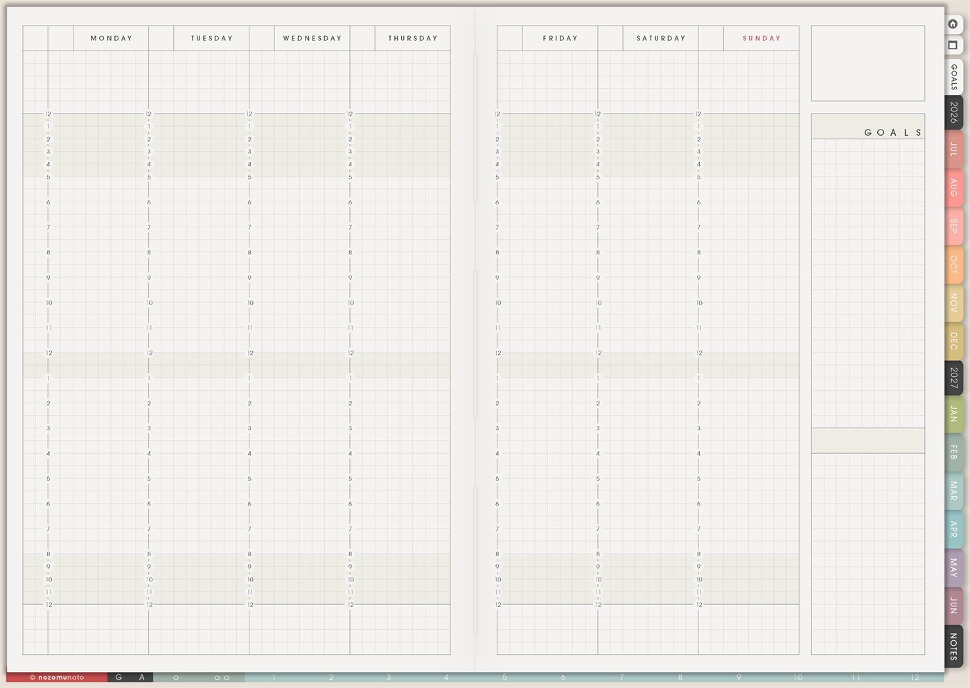
Task: Open teal index tab 2 in bottom strip
Action: (331, 677)
